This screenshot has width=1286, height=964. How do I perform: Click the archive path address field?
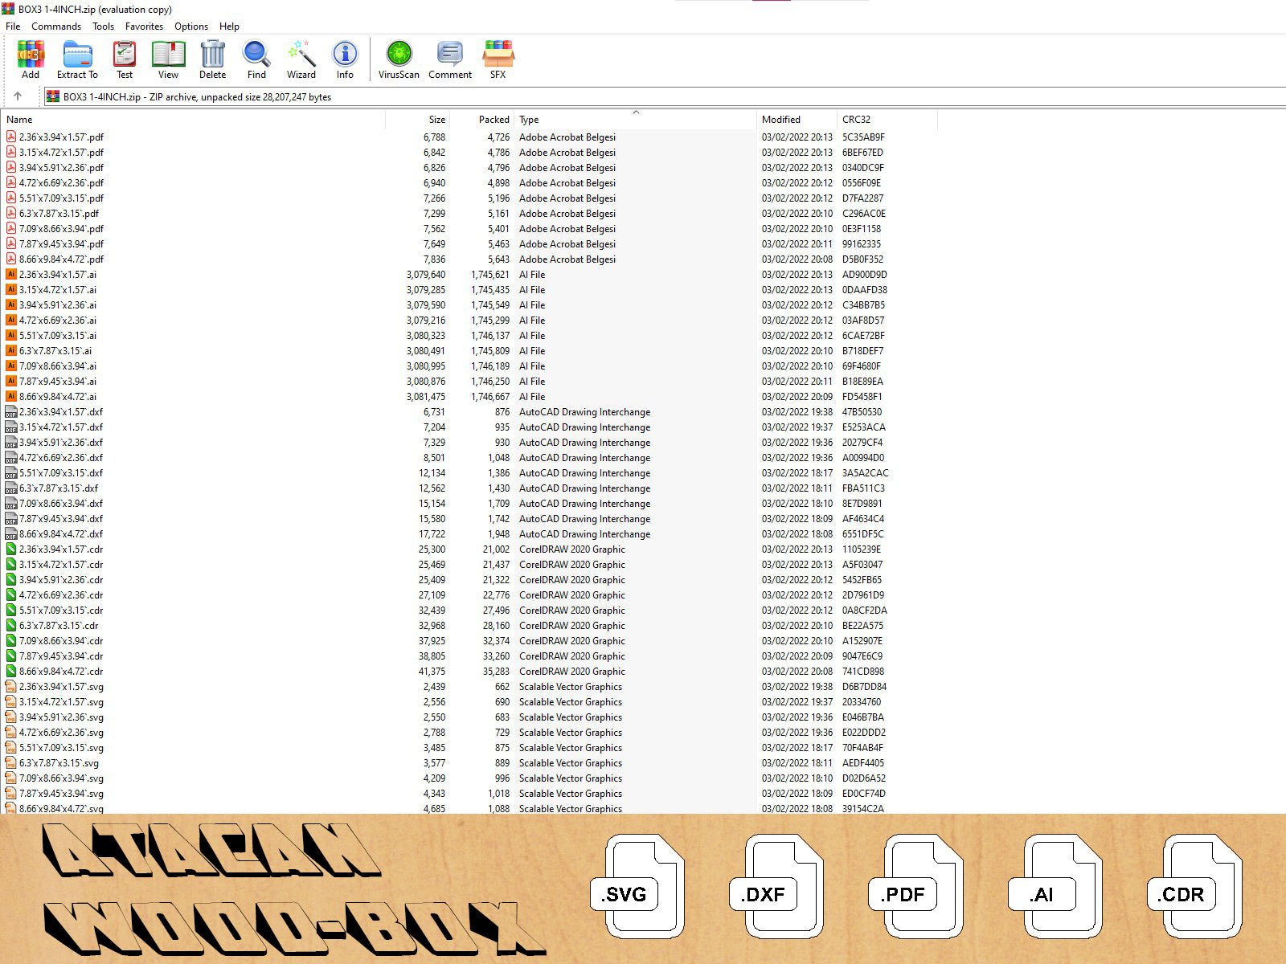click(x=664, y=96)
